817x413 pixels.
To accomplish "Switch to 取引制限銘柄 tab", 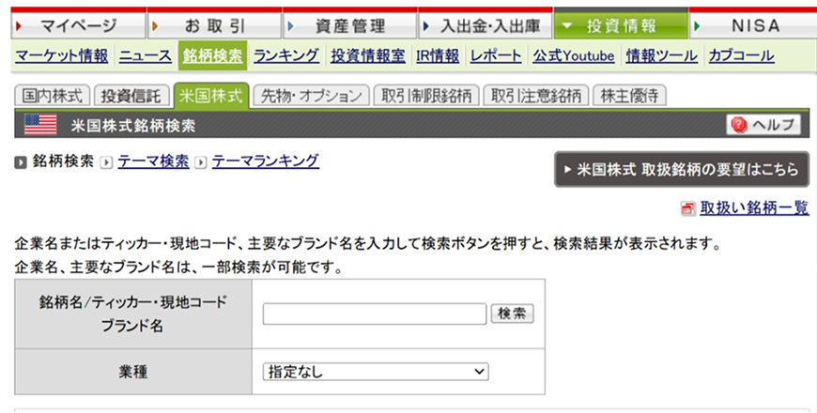I will [426, 96].
